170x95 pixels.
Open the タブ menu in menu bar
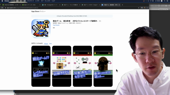pos(42,1)
